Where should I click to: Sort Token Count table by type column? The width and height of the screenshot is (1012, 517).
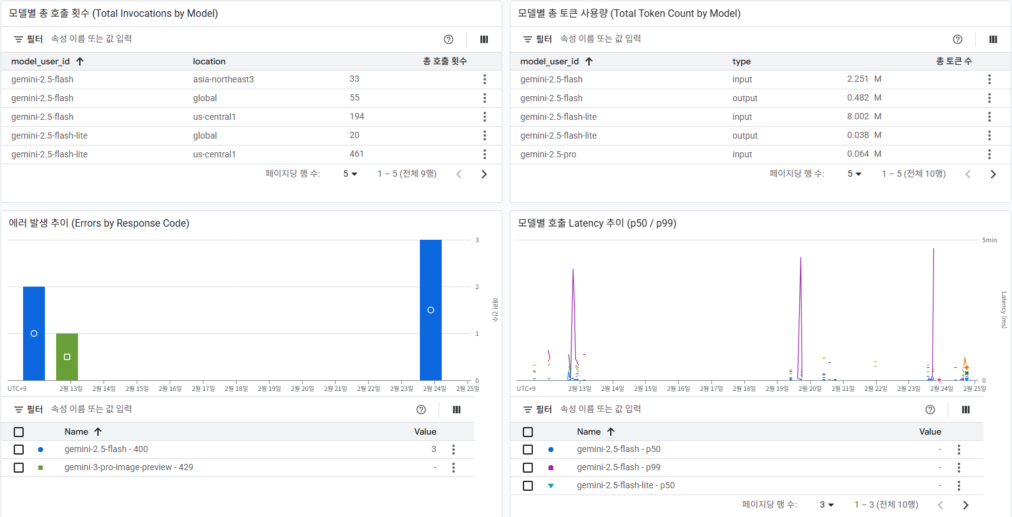[x=741, y=61]
